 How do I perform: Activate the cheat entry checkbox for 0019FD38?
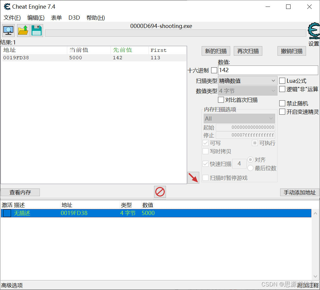click(7, 213)
